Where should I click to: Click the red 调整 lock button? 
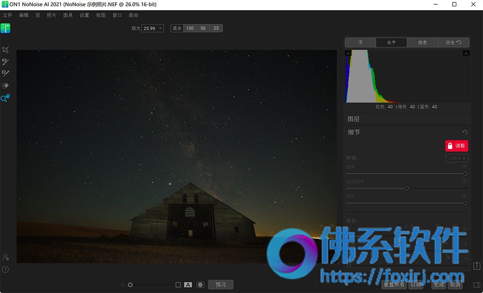coord(456,146)
